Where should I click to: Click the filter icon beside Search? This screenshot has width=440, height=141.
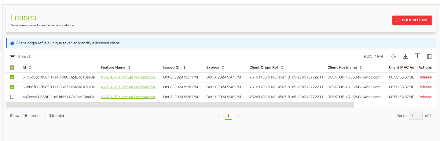click(12, 57)
